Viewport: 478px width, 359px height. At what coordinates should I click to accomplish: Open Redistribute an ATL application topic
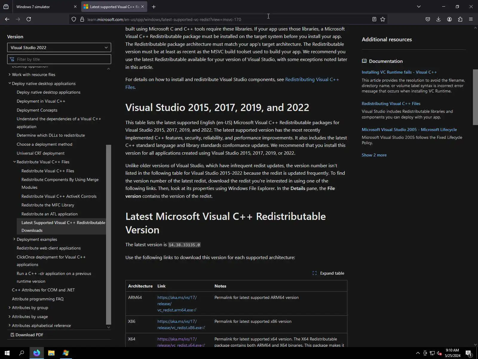point(50,214)
